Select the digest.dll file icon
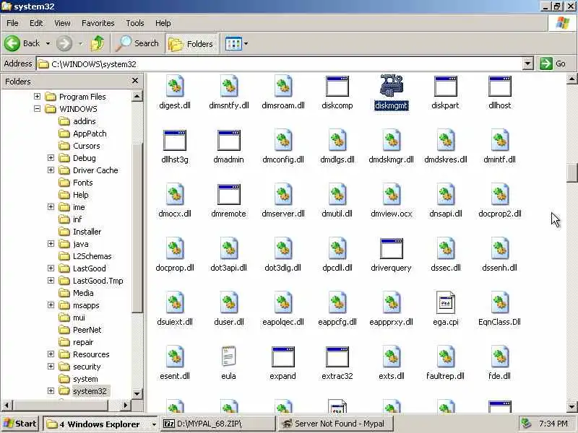This screenshot has height=433, width=578. (x=175, y=85)
